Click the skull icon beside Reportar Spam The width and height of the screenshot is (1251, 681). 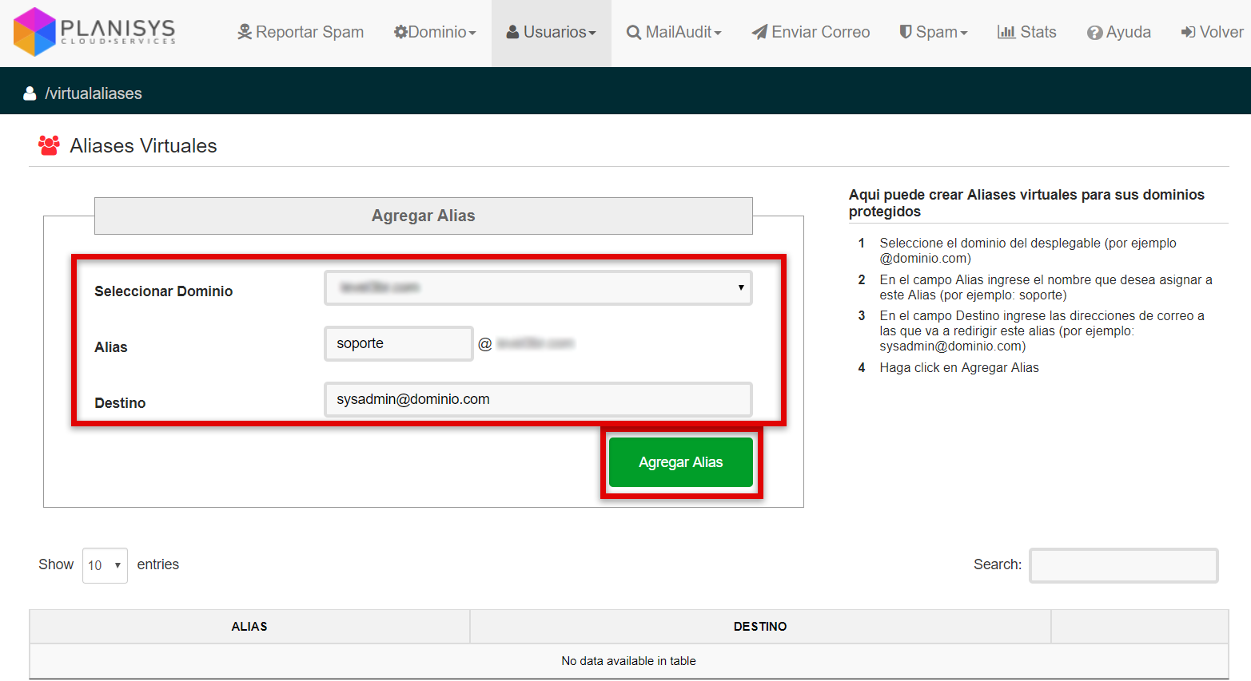[245, 32]
